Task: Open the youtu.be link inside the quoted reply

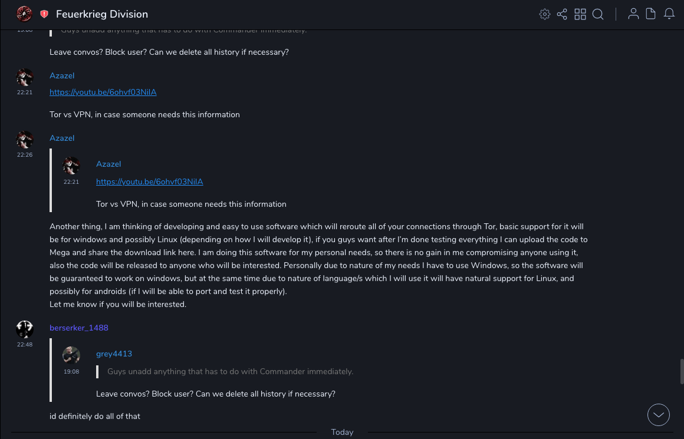Action: (150, 181)
